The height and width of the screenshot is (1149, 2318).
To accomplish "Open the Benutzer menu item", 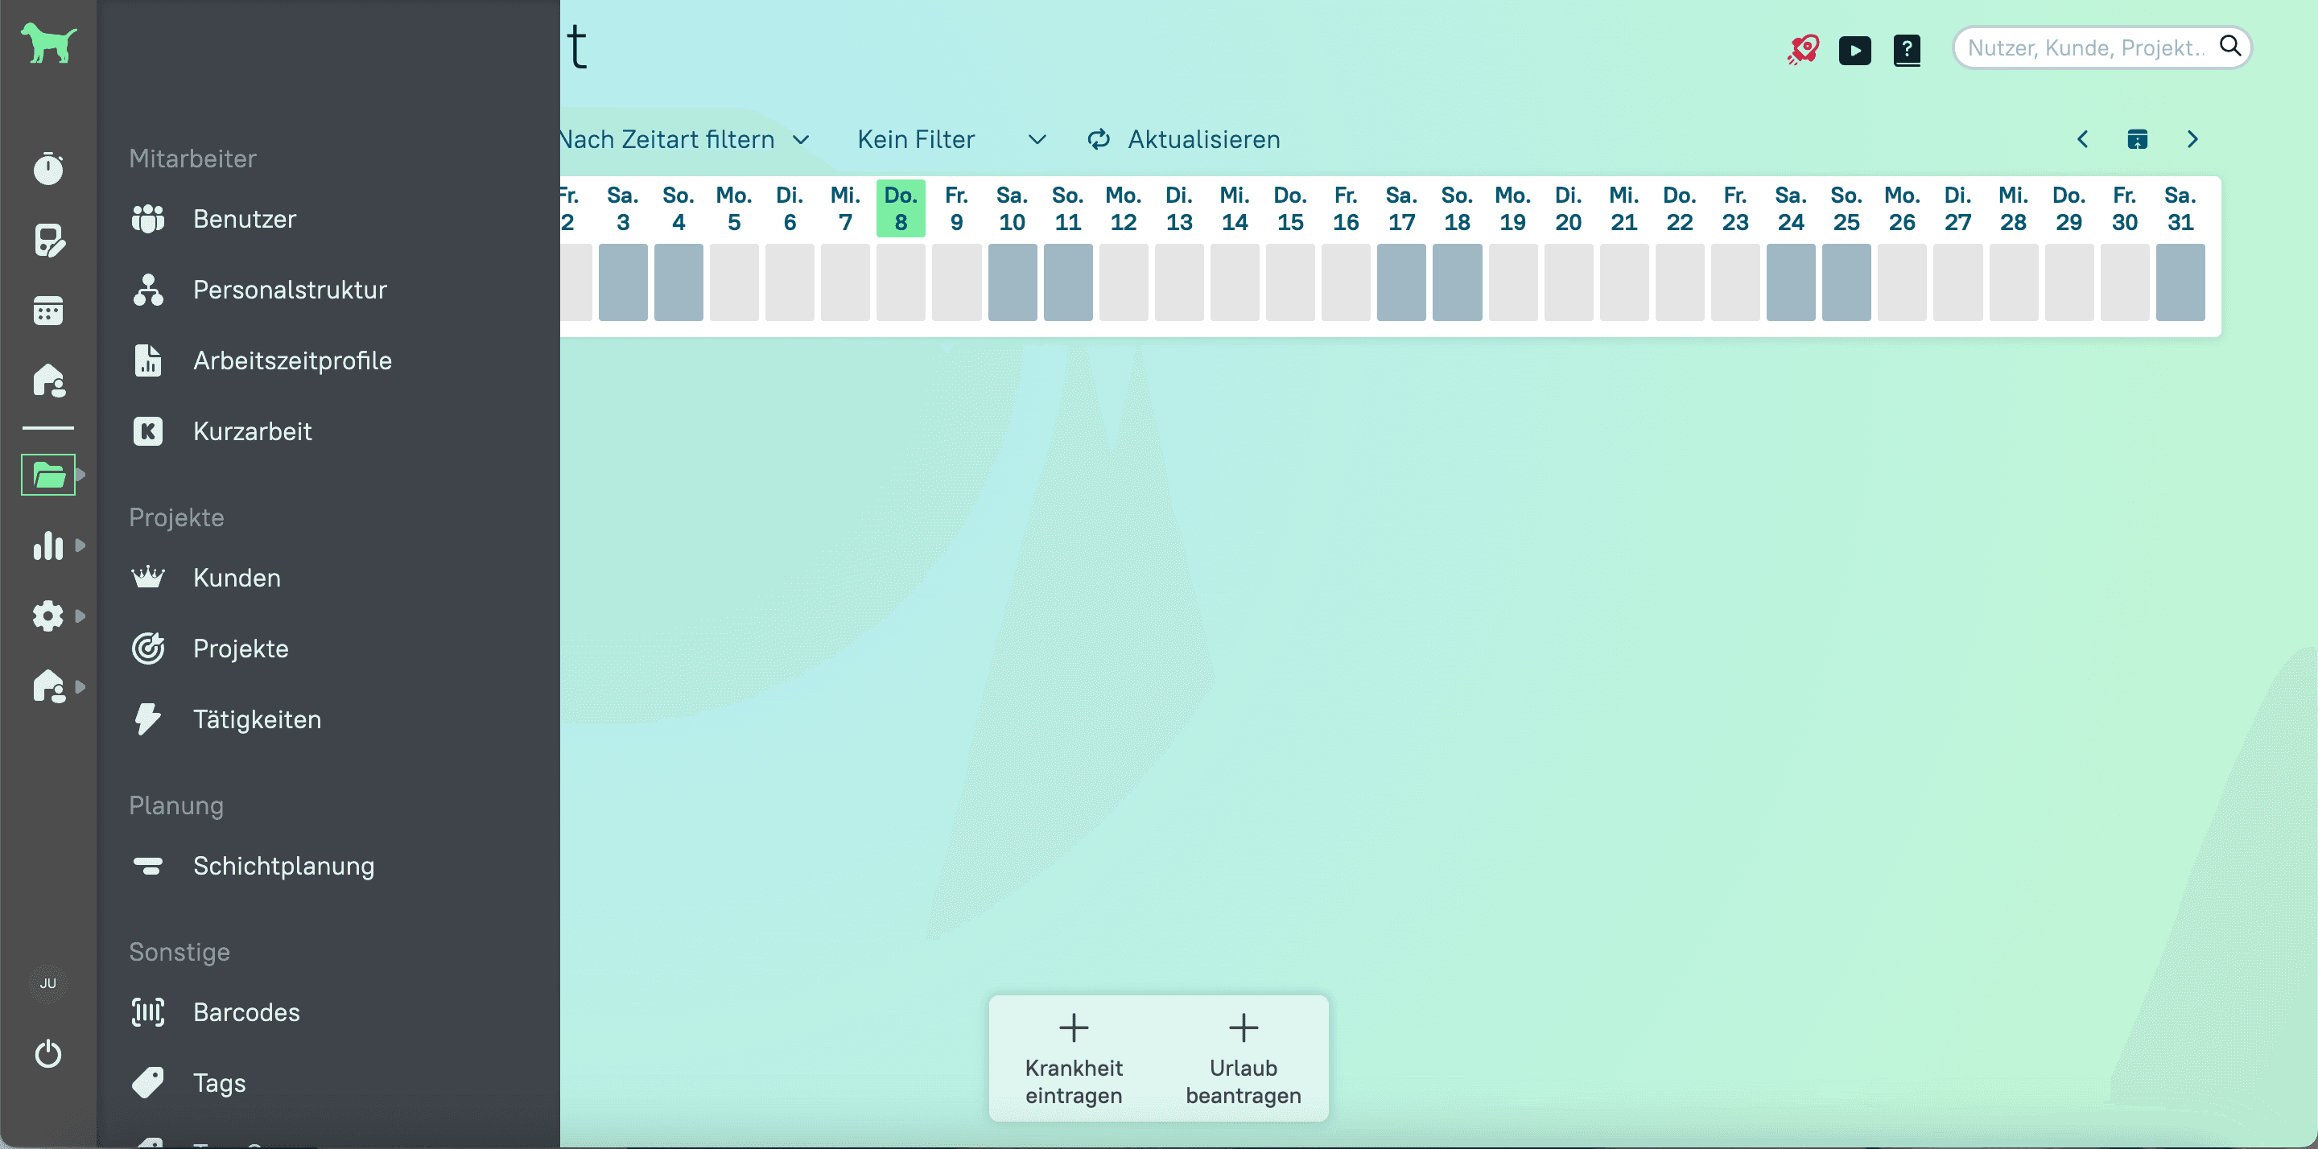I will tap(244, 219).
